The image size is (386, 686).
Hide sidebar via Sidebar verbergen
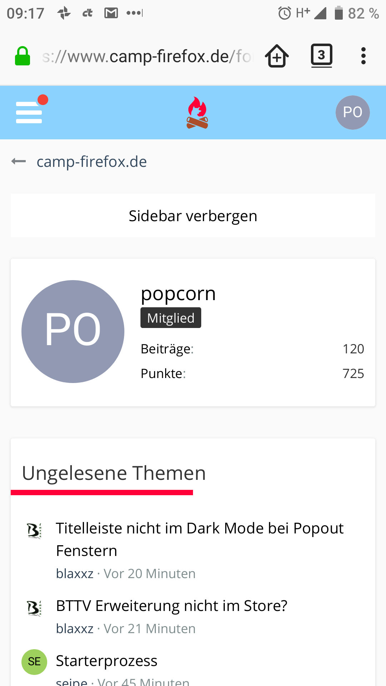[193, 216]
